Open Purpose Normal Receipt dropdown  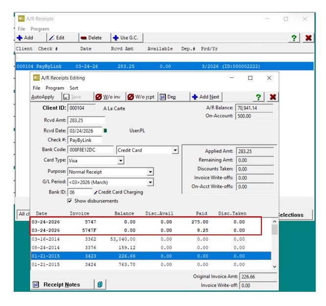(x=150, y=172)
